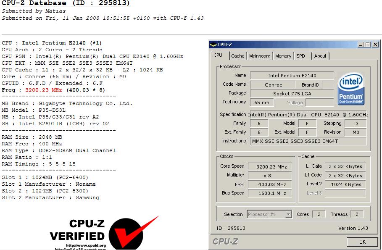The width and height of the screenshot is (382, 250).
Task: Click the L1 Data cache value
Action: pyautogui.click(x=345, y=166)
